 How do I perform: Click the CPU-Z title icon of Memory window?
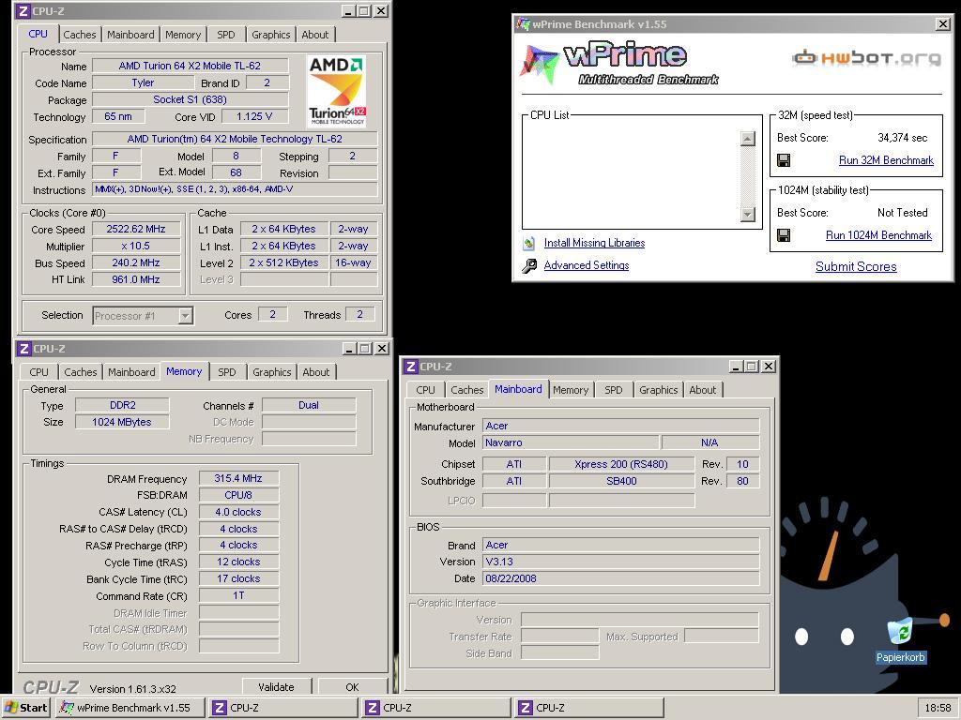23,349
